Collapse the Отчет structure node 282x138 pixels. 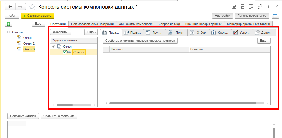point(54,47)
